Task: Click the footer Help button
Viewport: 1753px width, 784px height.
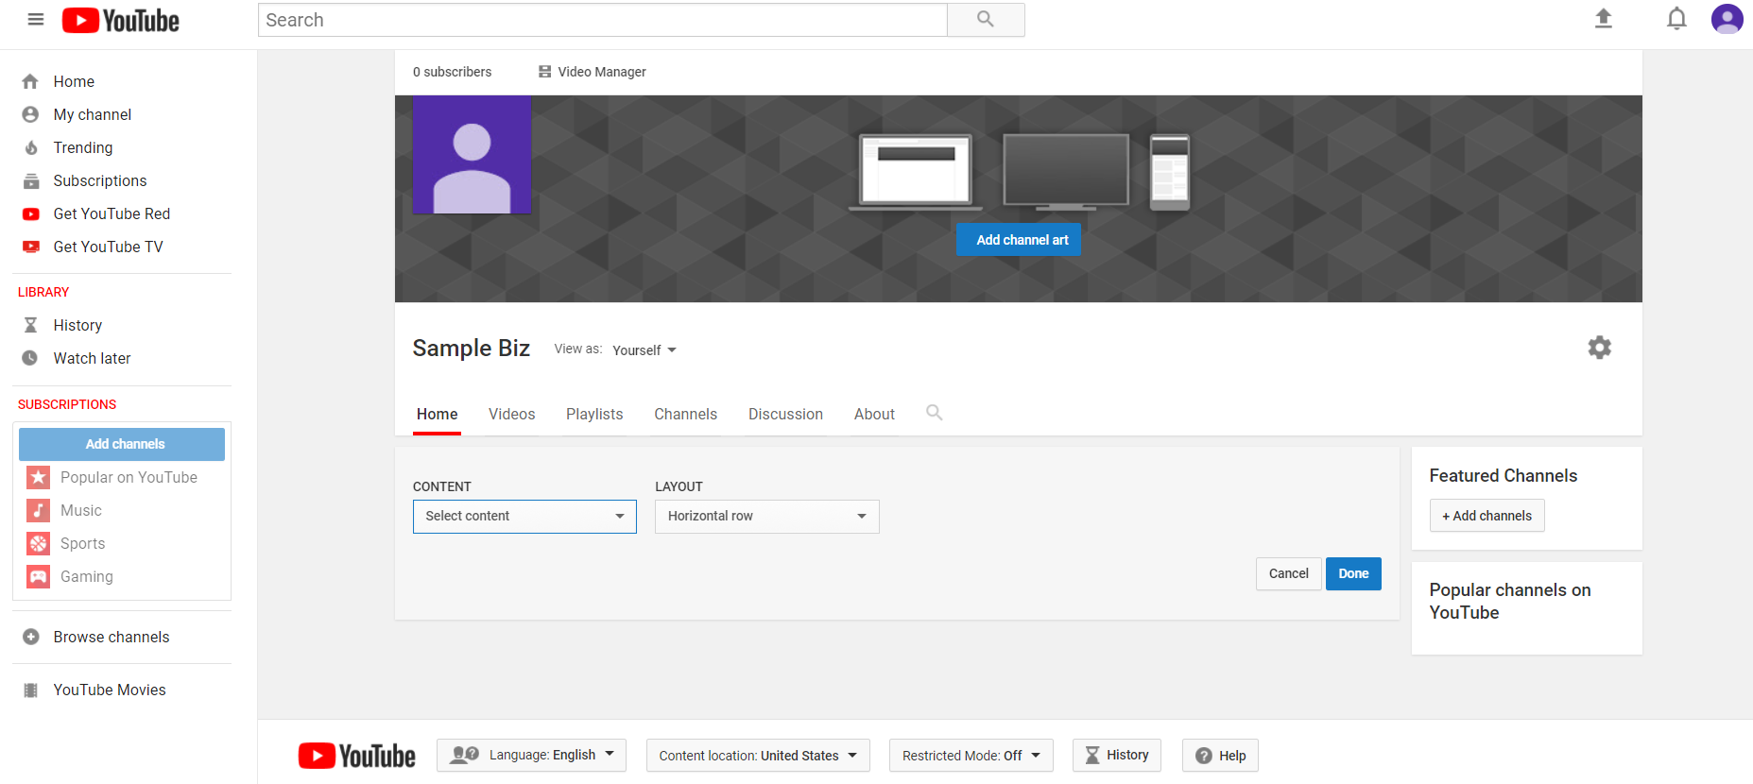Action: coord(1220,756)
